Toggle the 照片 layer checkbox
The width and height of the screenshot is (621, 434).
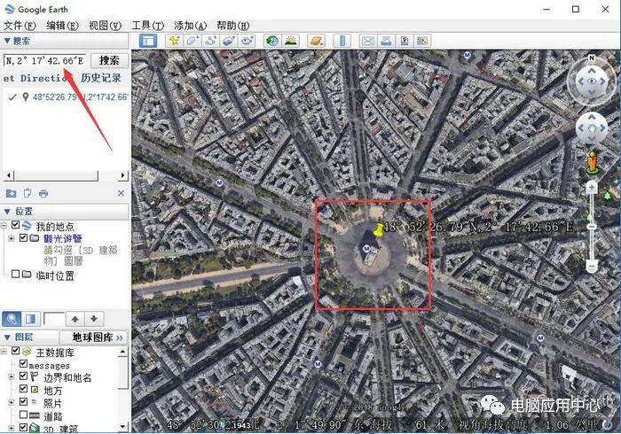pyautogui.click(x=23, y=401)
